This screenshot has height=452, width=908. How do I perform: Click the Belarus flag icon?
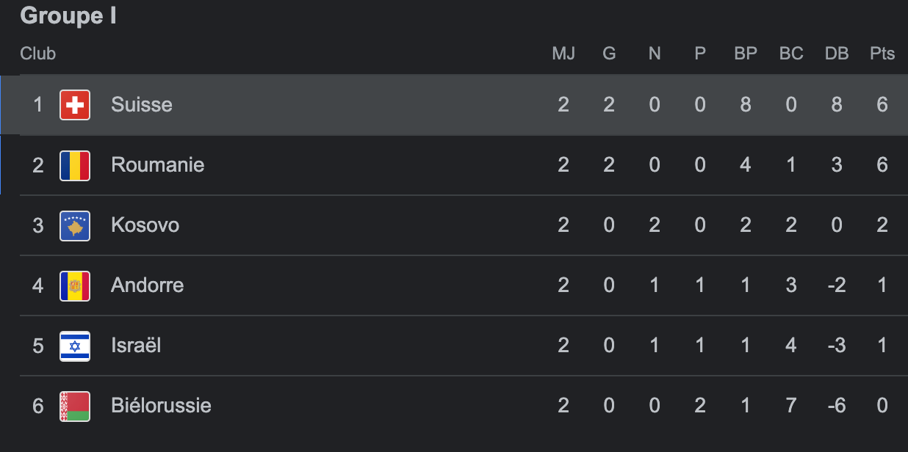pyautogui.click(x=75, y=406)
